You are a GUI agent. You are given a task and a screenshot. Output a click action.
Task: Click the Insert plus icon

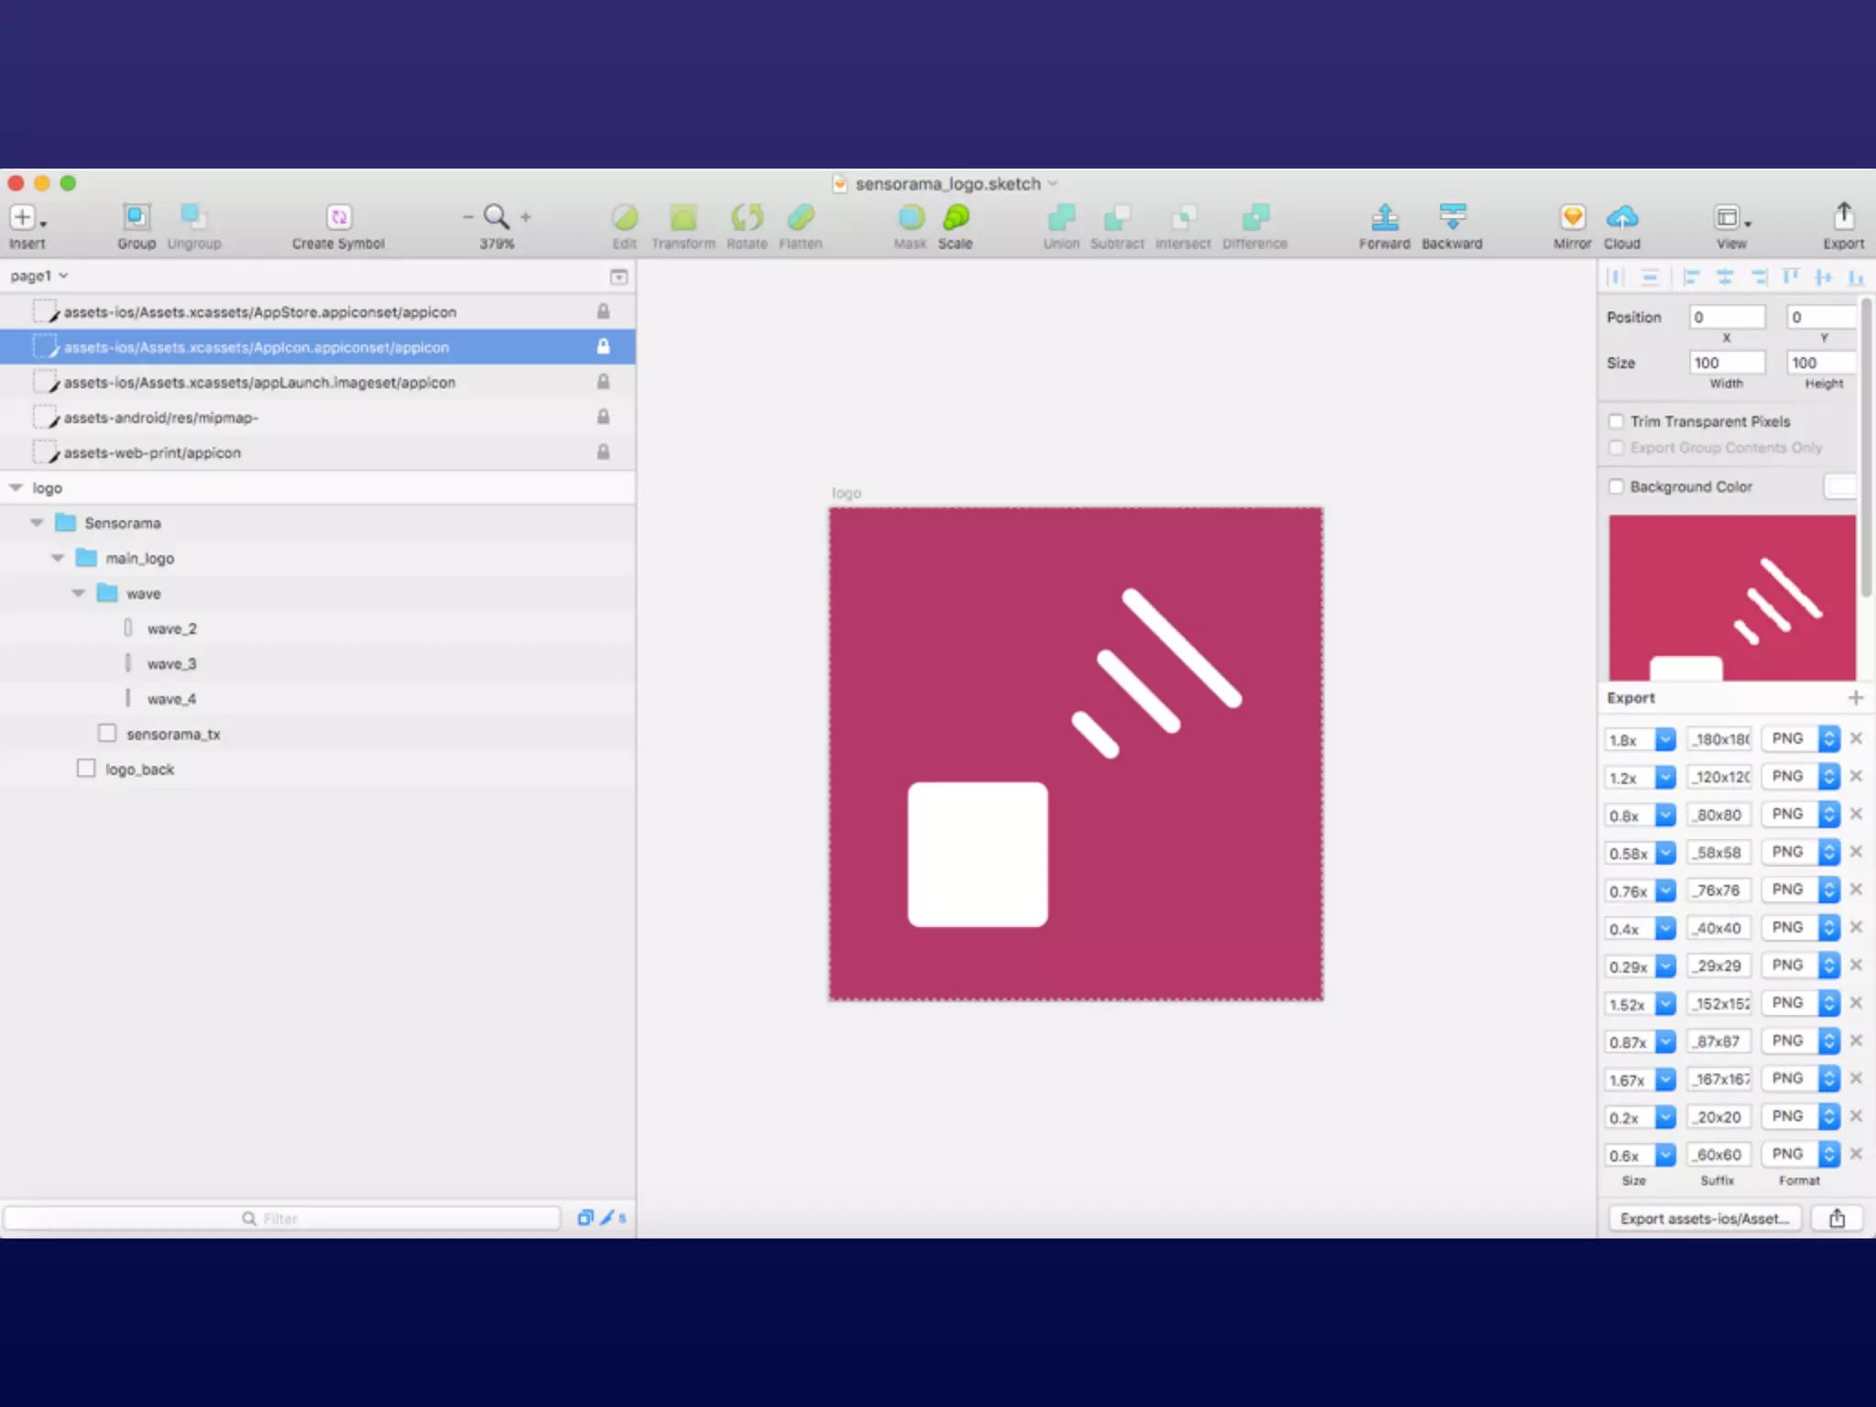pyautogui.click(x=23, y=217)
